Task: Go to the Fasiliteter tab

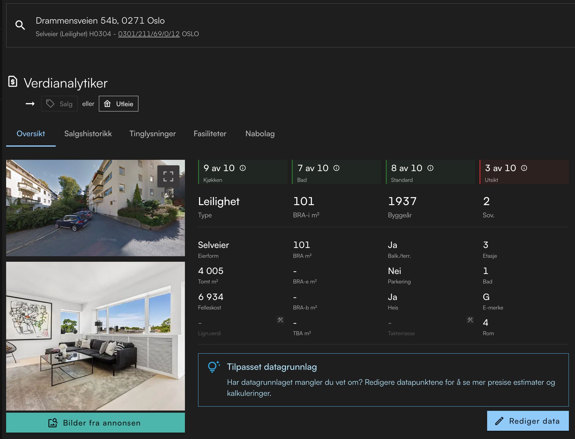Action: (210, 134)
